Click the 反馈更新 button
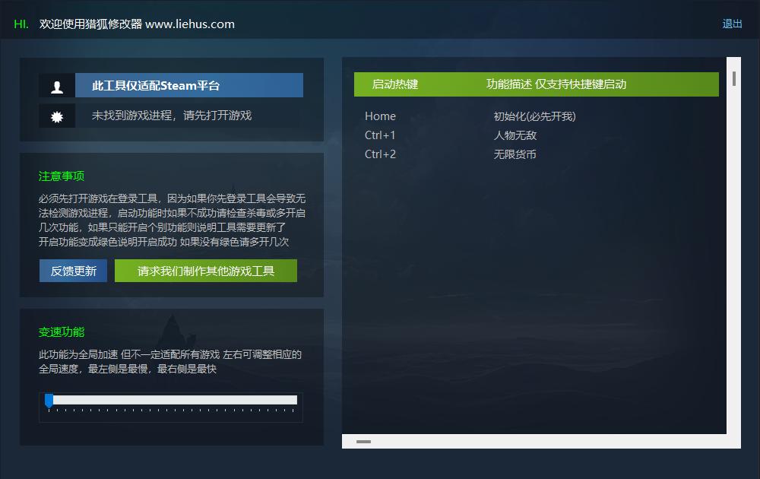The height and width of the screenshot is (479, 760). tap(73, 271)
